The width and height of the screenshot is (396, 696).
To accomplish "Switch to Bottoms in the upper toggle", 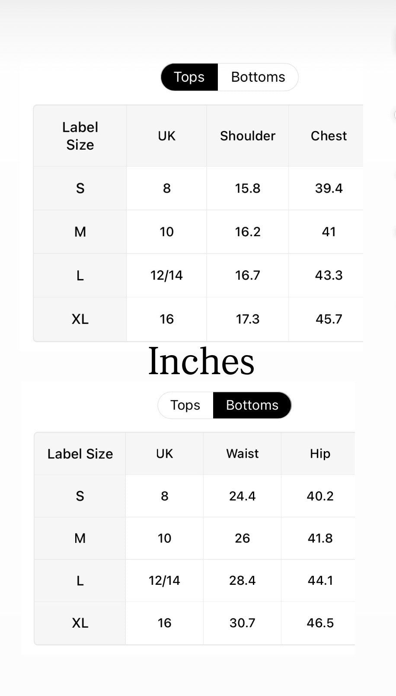I will point(258,77).
